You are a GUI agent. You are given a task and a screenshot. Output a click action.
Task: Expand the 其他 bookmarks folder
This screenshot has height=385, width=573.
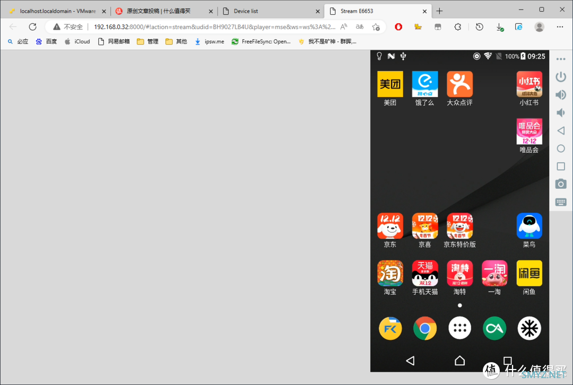pos(176,42)
